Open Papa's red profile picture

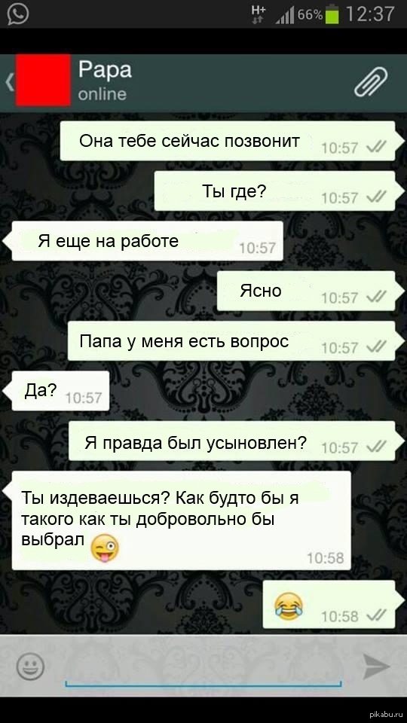pos(43,81)
